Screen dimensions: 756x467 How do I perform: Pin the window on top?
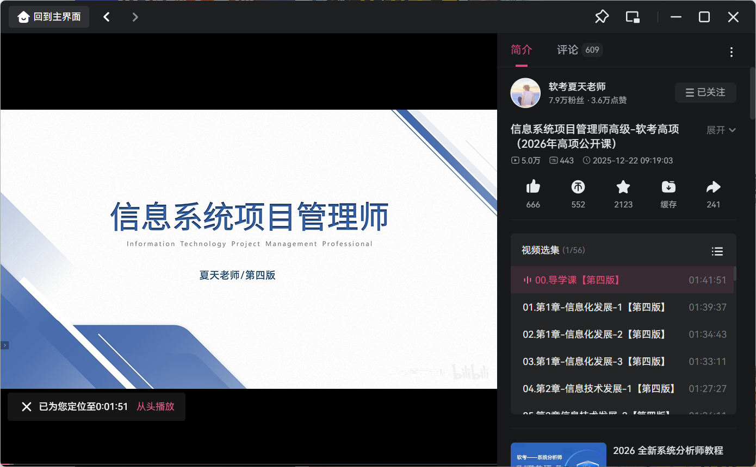[602, 17]
